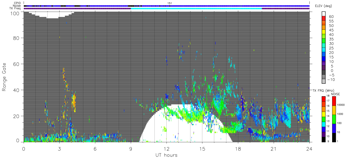Click the 'TX Freq' row label
This screenshot has height=161, width=348.
pyautogui.click(x=15, y=9)
